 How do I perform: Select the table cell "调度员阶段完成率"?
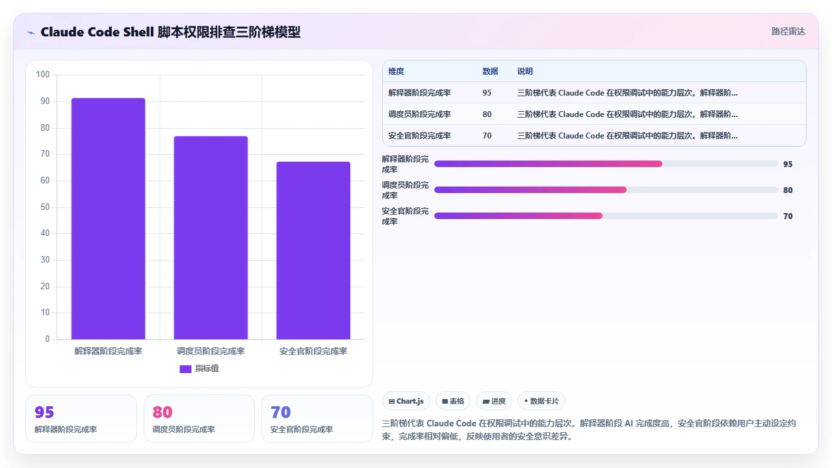419,114
